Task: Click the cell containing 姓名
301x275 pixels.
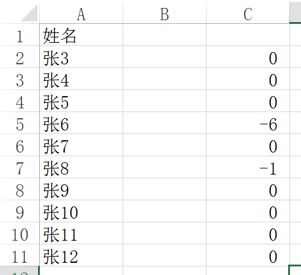Action: click(81, 35)
